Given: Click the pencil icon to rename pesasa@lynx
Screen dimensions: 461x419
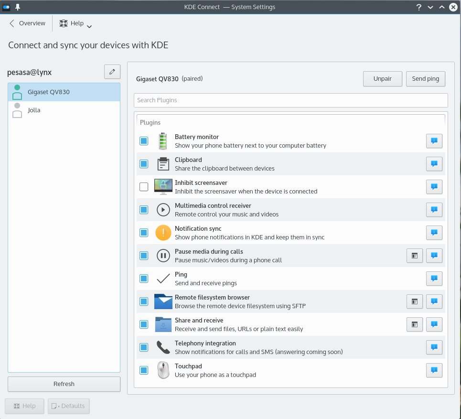Looking at the screenshot, I should 112,72.
